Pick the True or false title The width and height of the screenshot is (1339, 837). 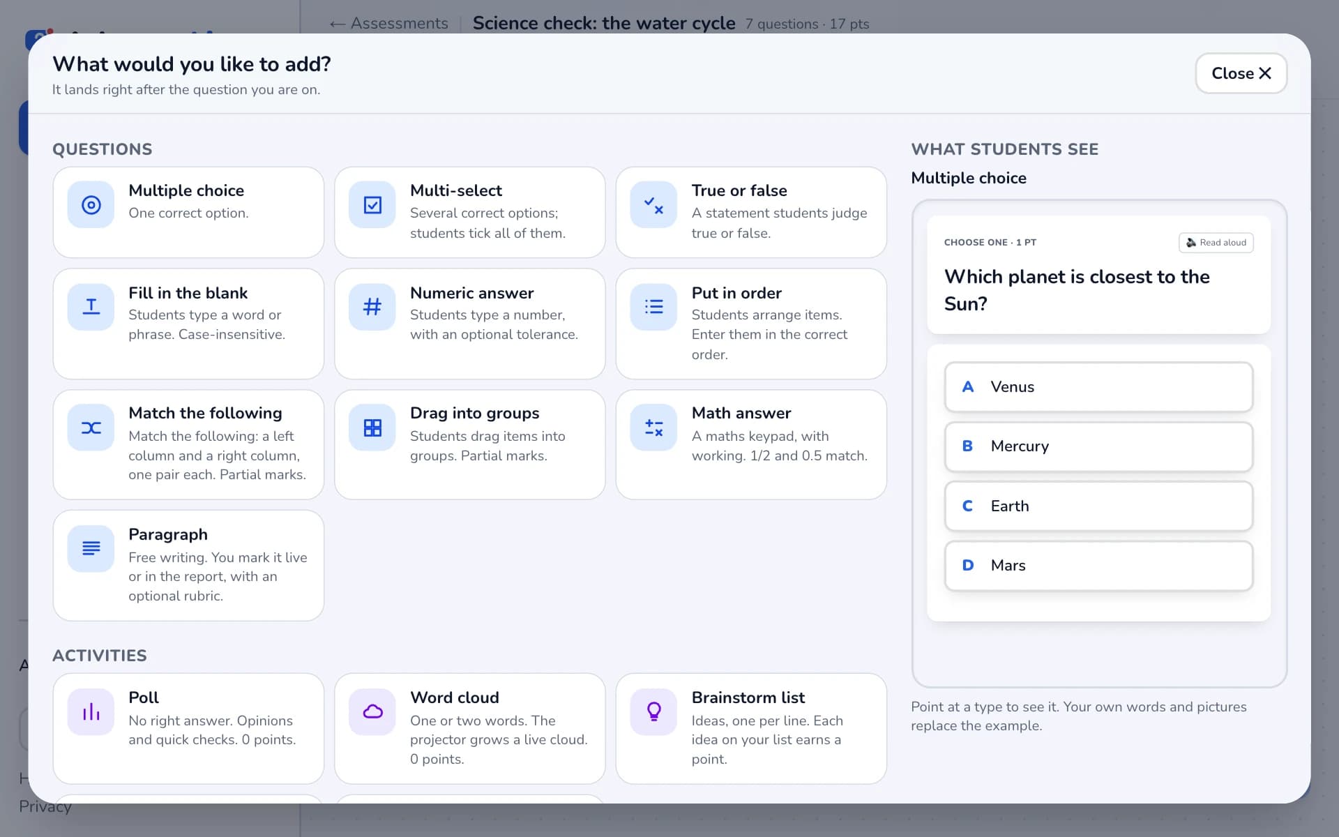[739, 190]
